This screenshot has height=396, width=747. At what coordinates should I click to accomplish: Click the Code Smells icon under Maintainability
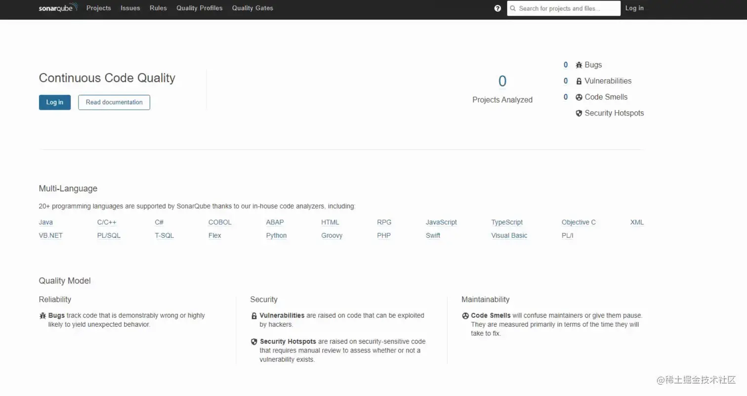[x=465, y=315]
